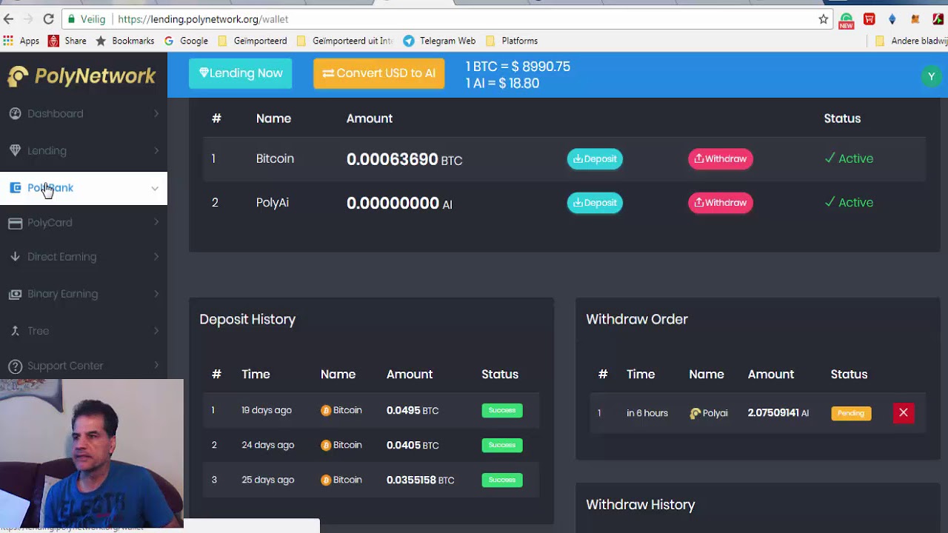The image size is (948, 533).
Task: Expand the Tree menu chevron
Action: [156, 331]
